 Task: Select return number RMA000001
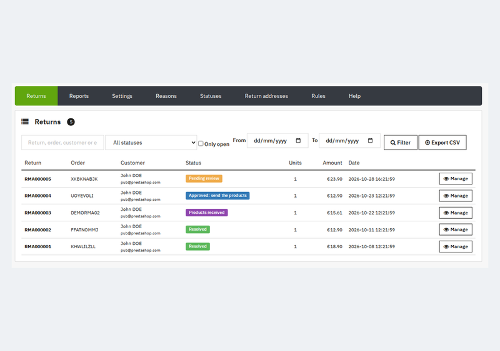click(x=37, y=247)
